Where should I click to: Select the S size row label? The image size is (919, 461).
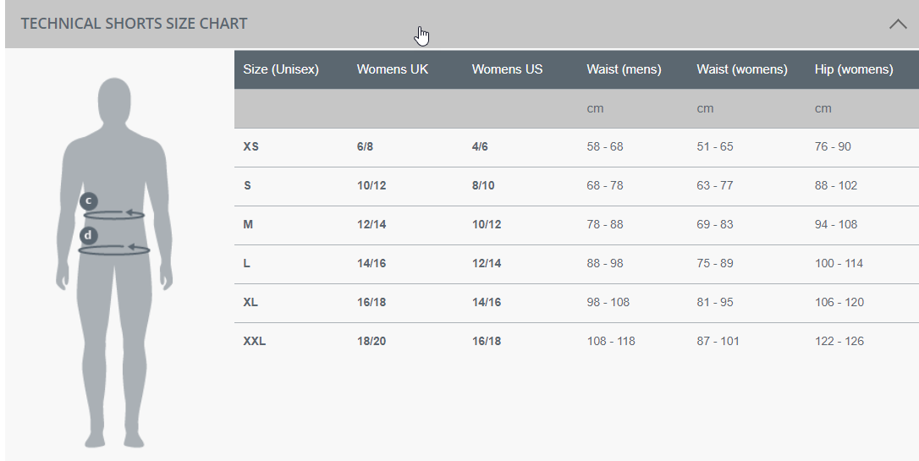(247, 186)
